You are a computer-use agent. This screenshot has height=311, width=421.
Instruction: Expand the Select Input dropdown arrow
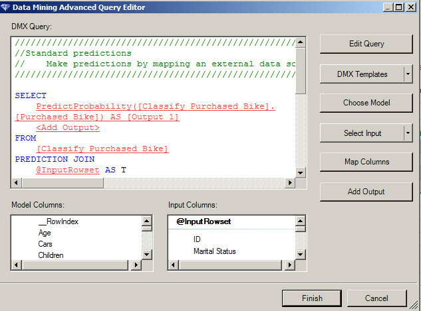(x=408, y=133)
